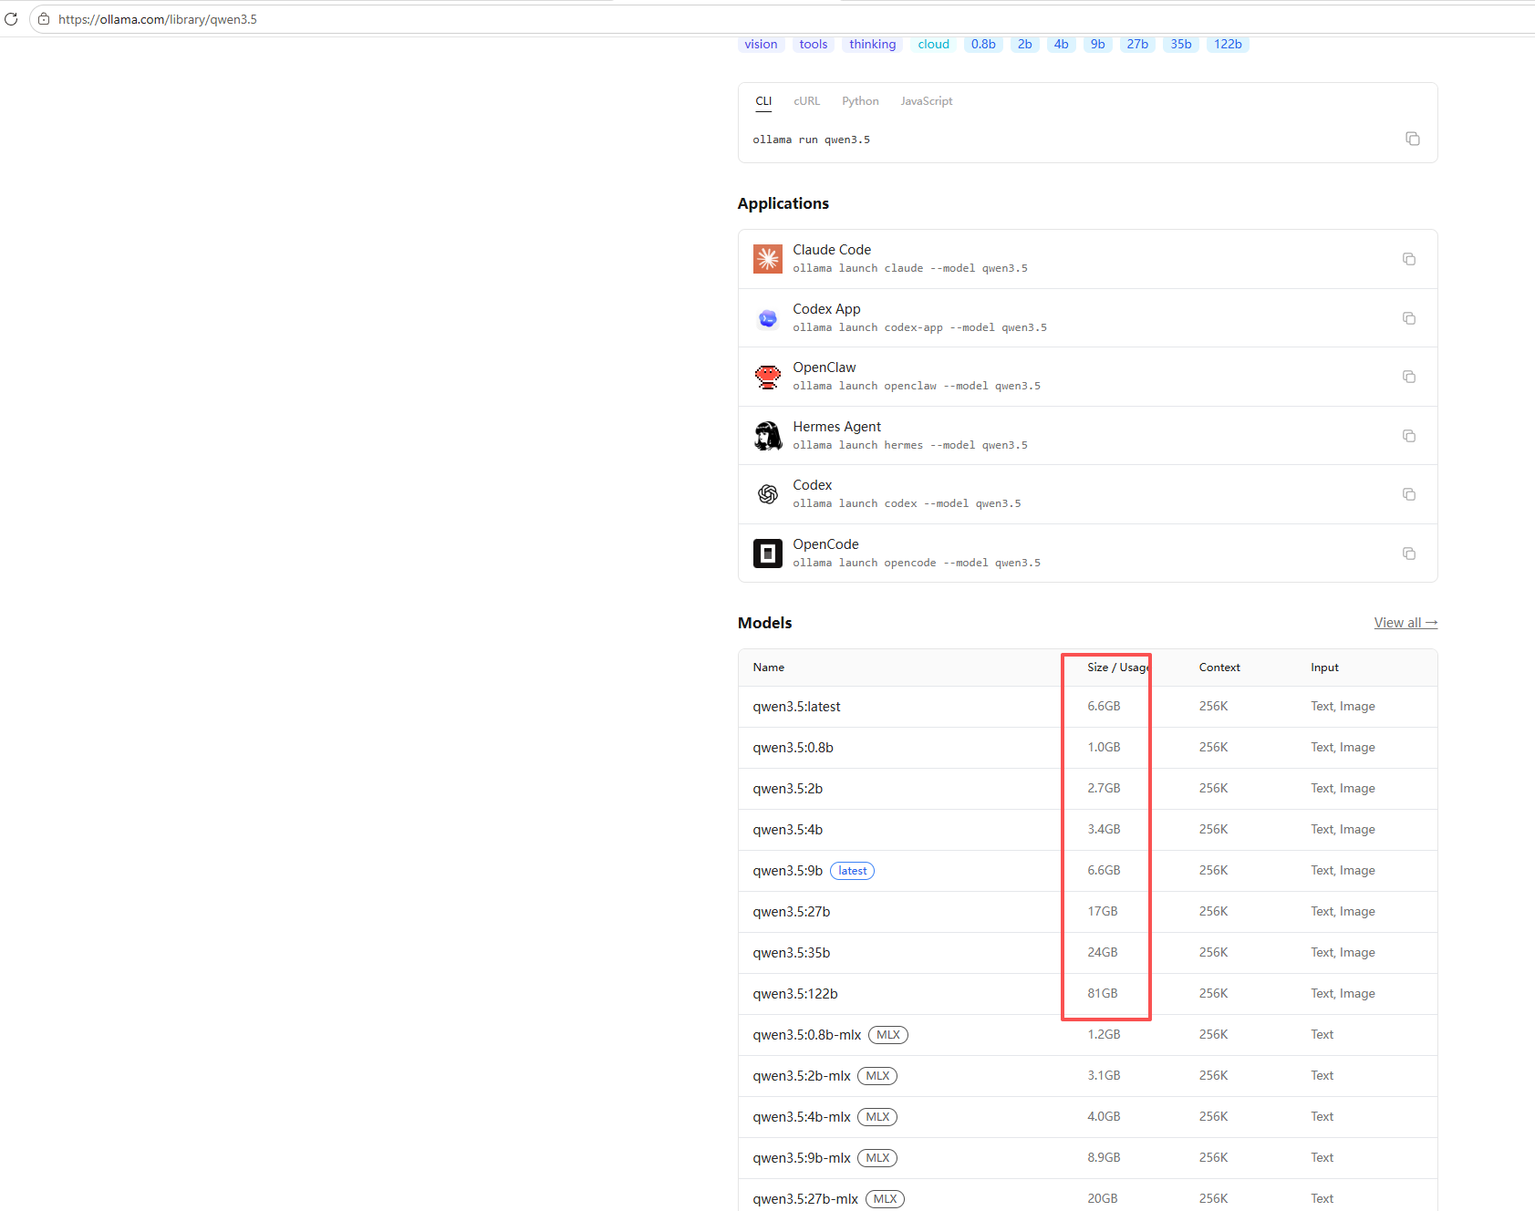Viewport: 1535px width, 1211px height.
Task: Click the cloud tag
Action: (933, 44)
